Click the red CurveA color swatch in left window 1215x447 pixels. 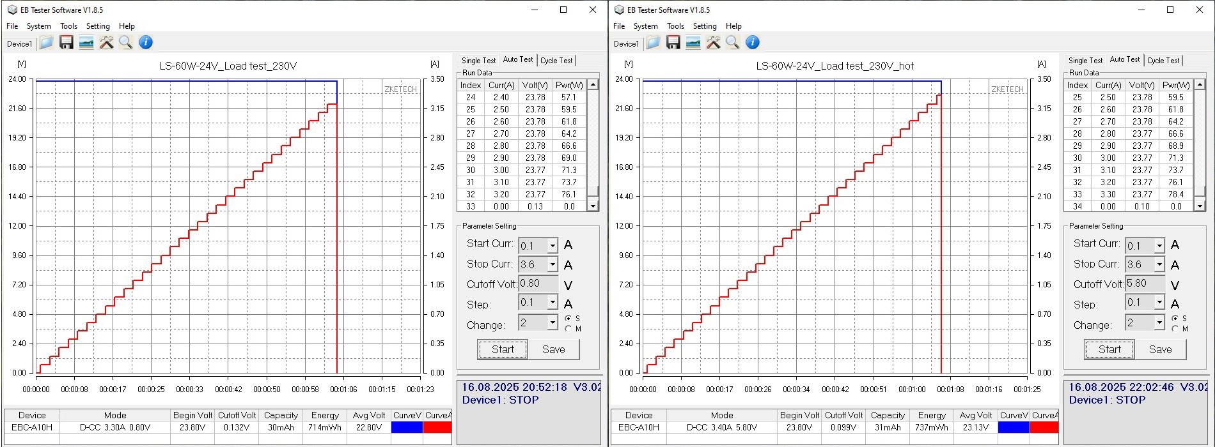click(x=437, y=427)
